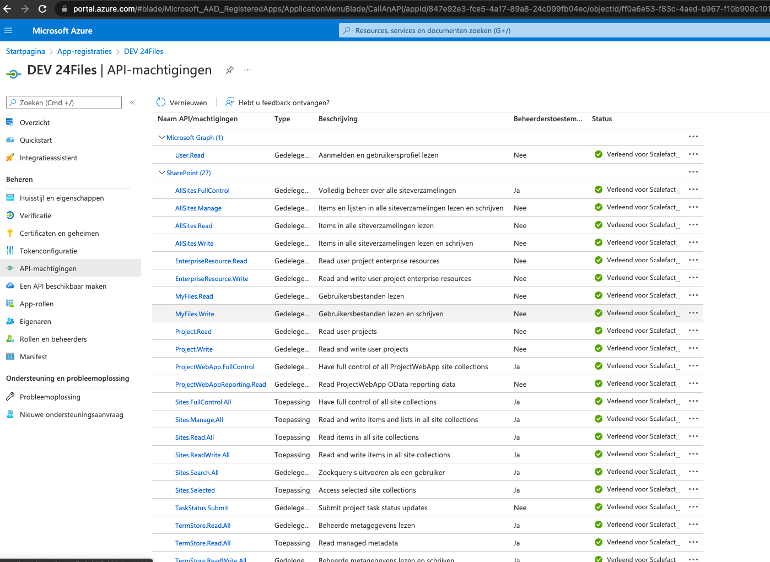Pin the DEV 24Files blade
The height and width of the screenshot is (562, 770).
click(230, 70)
